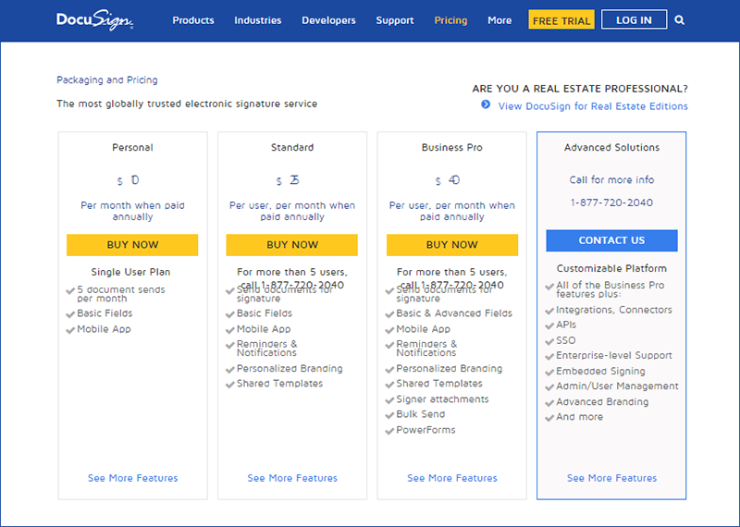This screenshot has width=740, height=527.
Task: Select the Standard plan title
Action: point(292,147)
